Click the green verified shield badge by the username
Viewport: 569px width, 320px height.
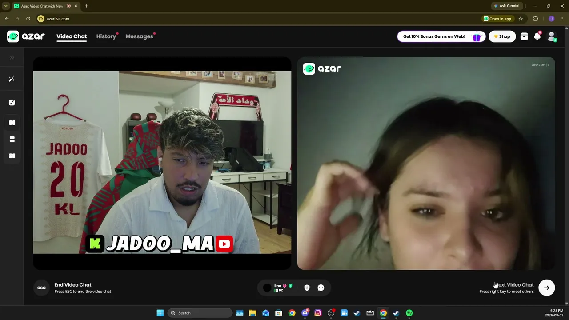click(290, 286)
